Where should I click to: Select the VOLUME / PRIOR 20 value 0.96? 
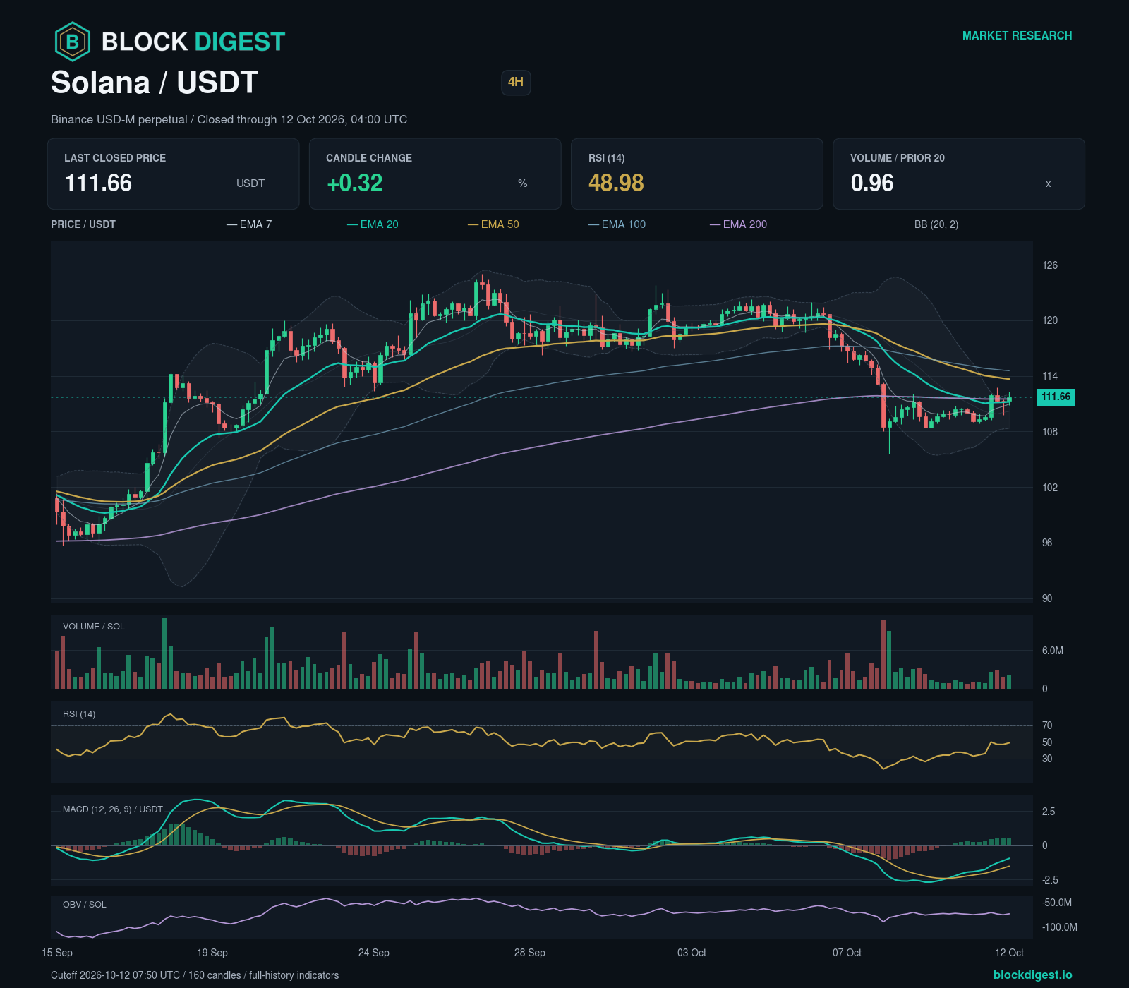pyautogui.click(x=872, y=183)
